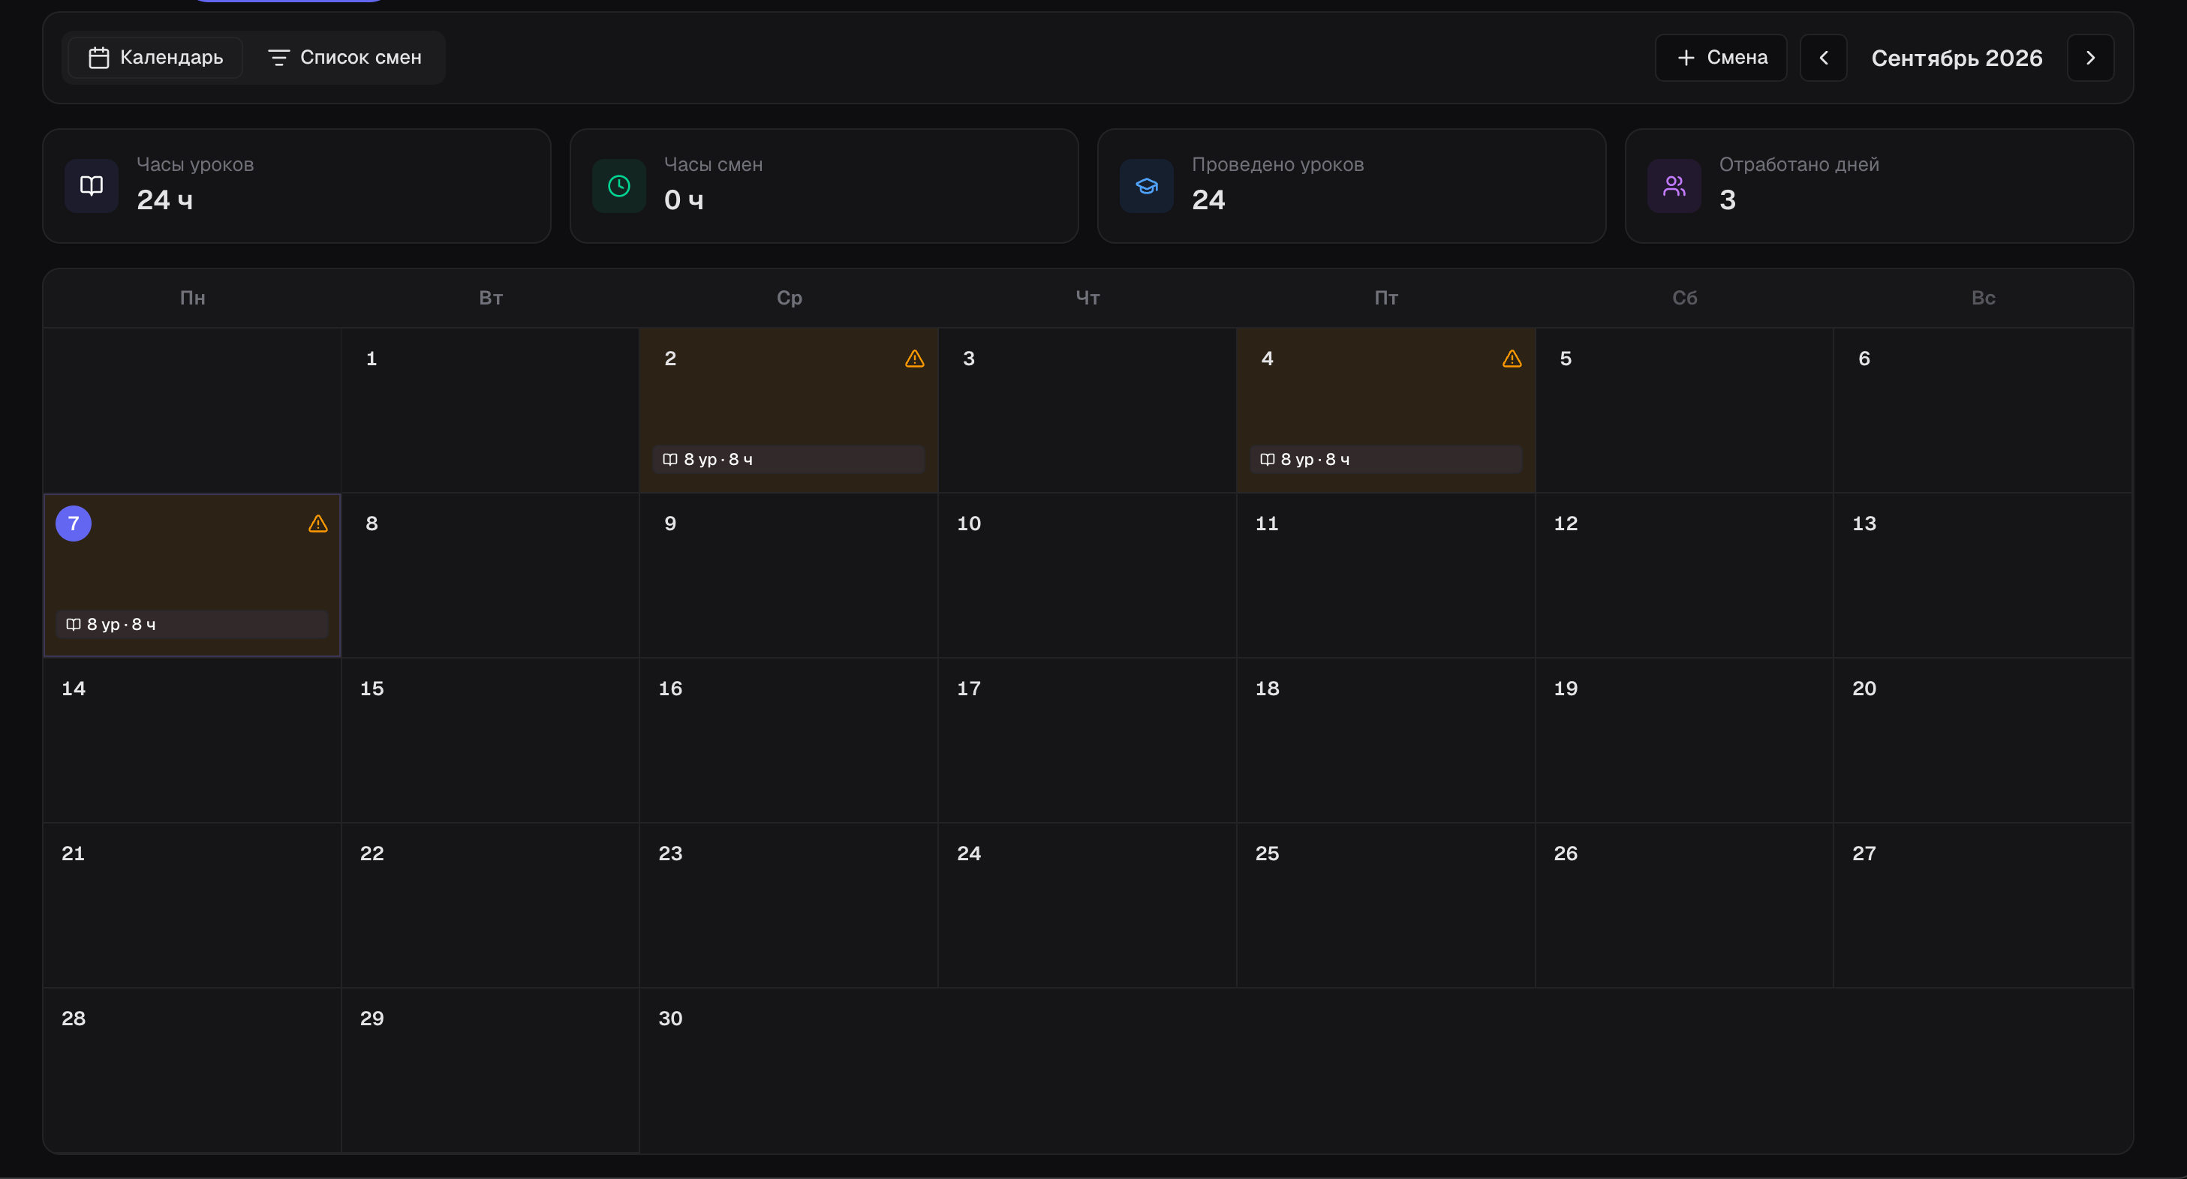The width and height of the screenshot is (2187, 1179).
Task: Click the Часы уроков book icon
Action: pos(92,186)
